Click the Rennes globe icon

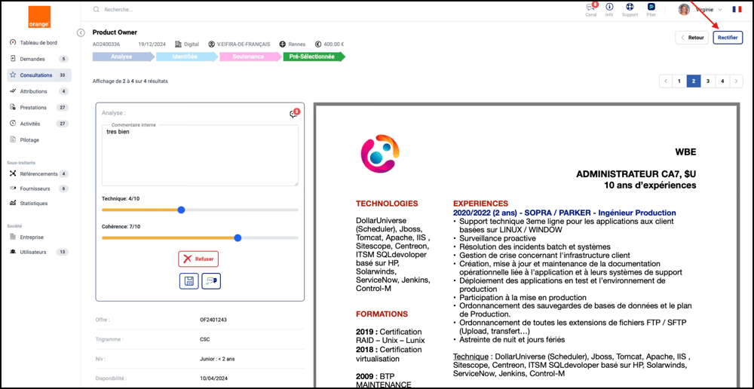point(282,44)
